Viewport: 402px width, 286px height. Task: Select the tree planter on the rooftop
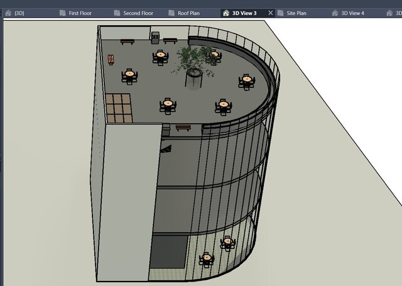coord(193,78)
